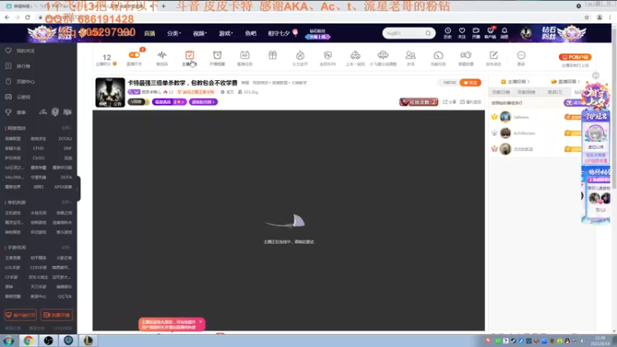Viewport: 617px width, 347px height.
Task: Switch to the 贡献周榜 tab
Action: point(526,92)
